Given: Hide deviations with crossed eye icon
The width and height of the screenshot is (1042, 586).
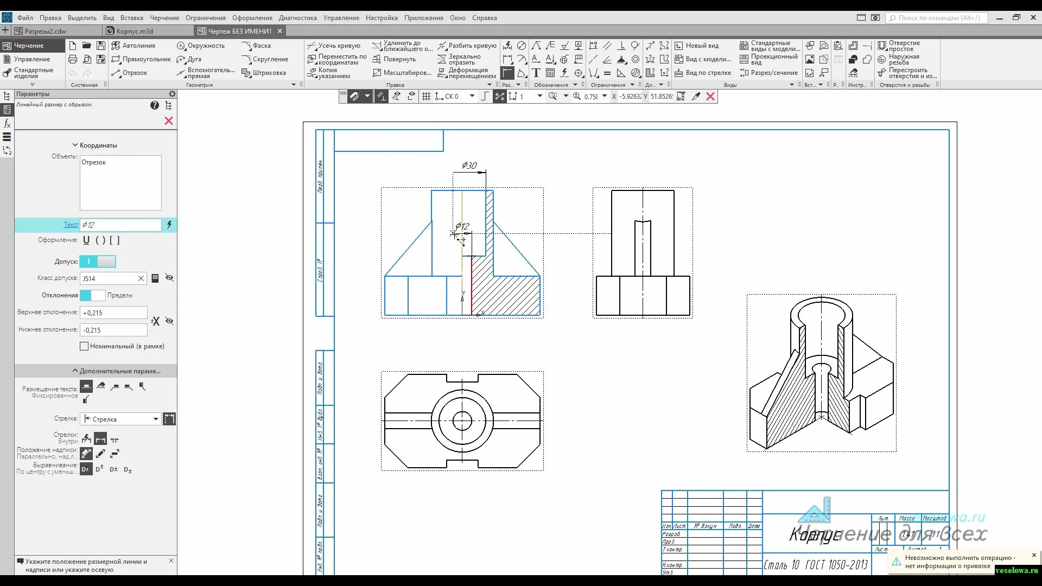Looking at the screenshot, I should [x=169, y=321].
